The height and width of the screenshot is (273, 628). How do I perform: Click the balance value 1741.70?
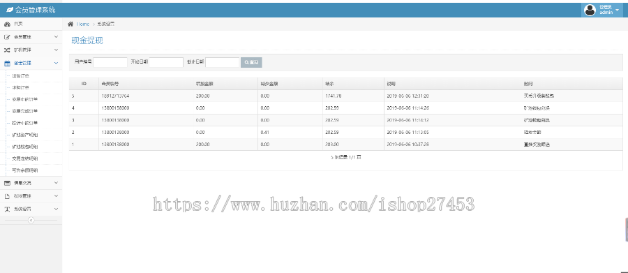334,96
